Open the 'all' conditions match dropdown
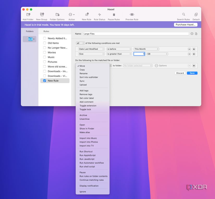 pyautogui.click(x=80, y=43)
